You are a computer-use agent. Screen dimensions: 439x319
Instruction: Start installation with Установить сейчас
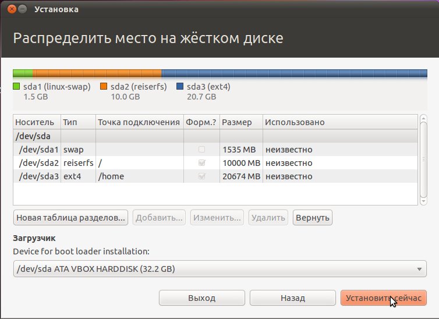click(383, 297)
